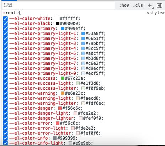The image size is (165, 146).
Task: Open the #b3d8ff color swatch
Action: pos(83,58)
